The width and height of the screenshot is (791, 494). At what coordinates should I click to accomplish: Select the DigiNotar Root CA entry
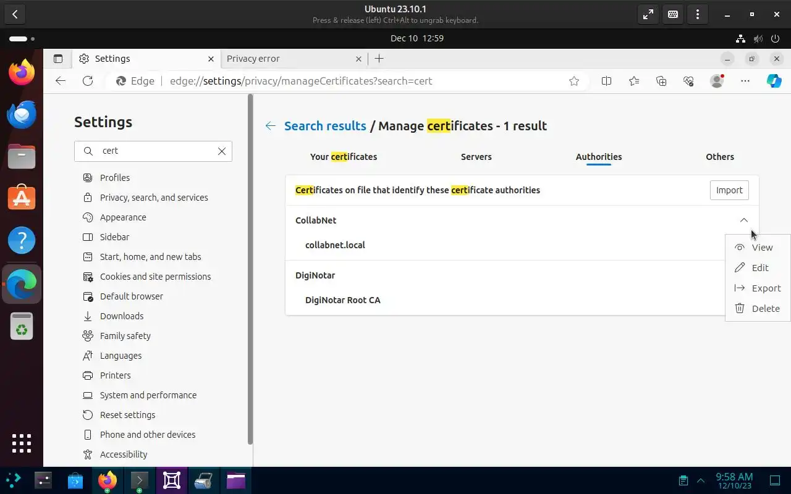click(x=343, y=300)
